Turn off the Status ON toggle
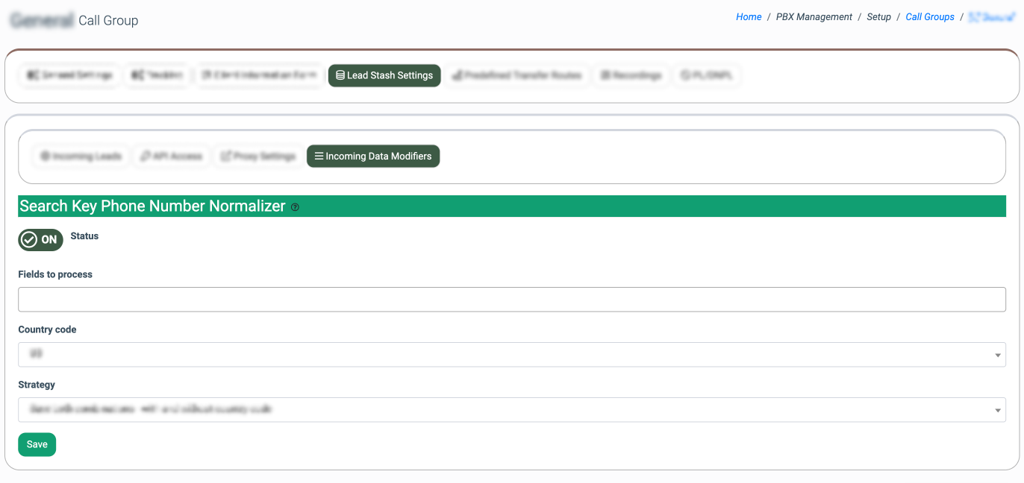The width and height of the screenshot is (1024, 483). click(x=40, y=240)
